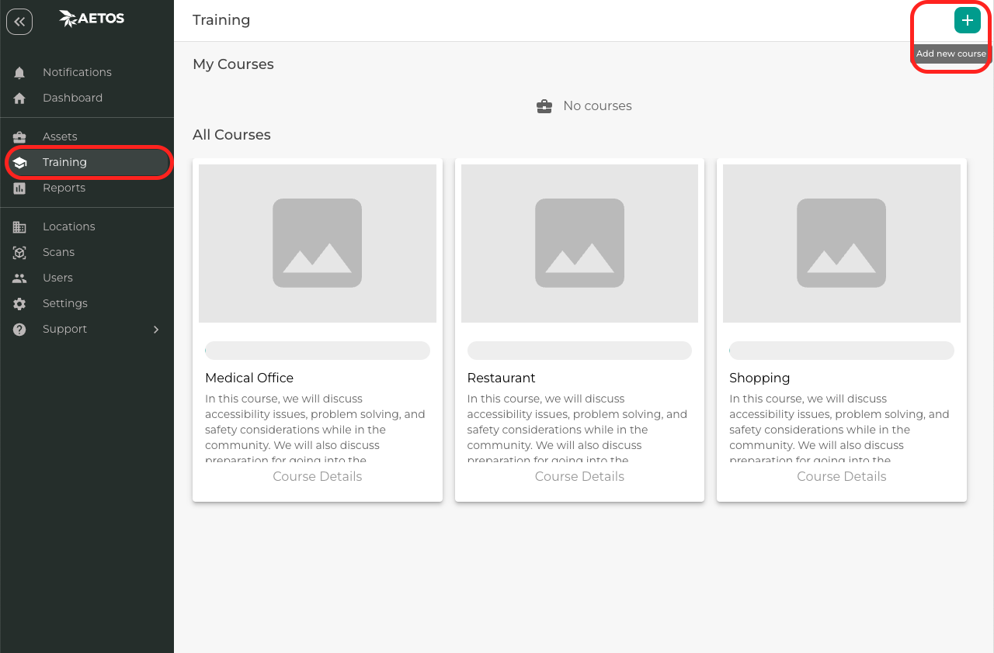Click the AETOS logo

92,19
